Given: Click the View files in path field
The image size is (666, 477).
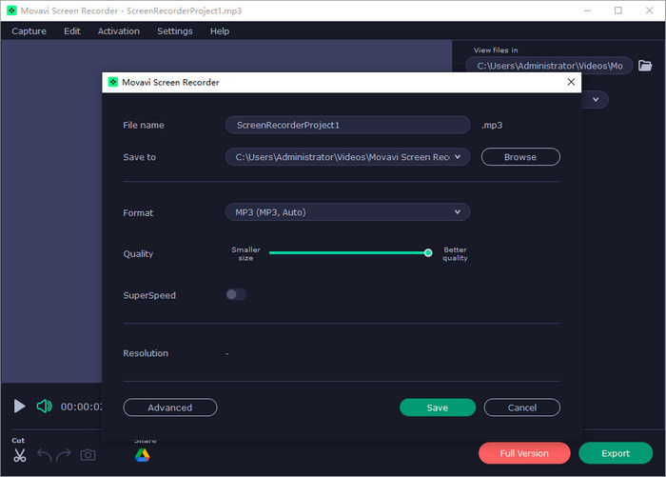Looking at the screenshot, I should click(549, 66).
